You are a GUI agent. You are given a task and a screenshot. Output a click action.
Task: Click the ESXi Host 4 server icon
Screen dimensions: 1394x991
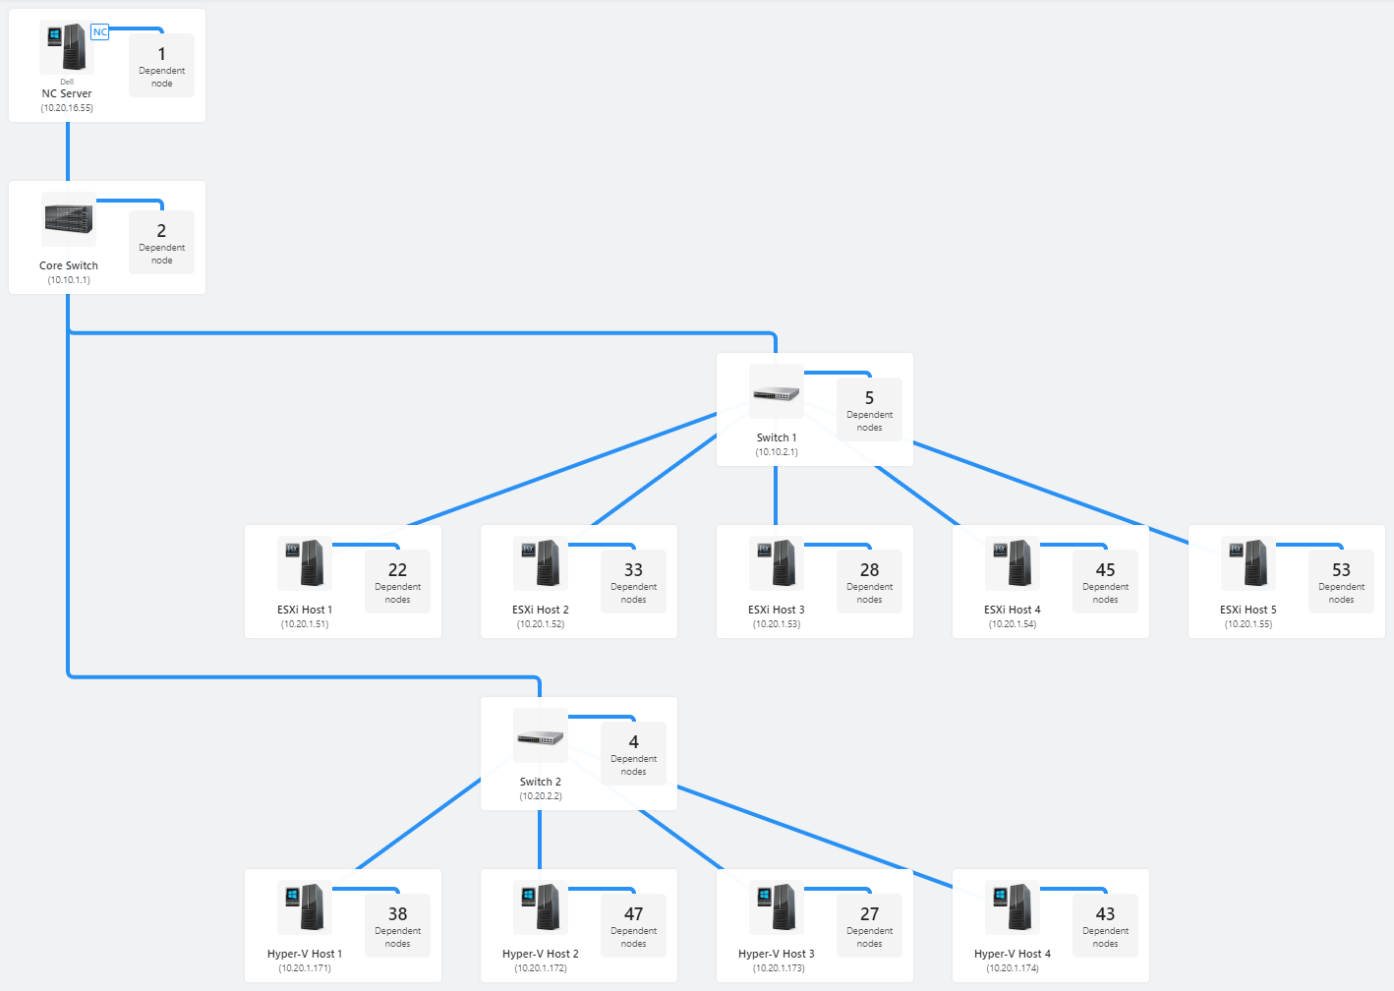tap(1012, 563)
